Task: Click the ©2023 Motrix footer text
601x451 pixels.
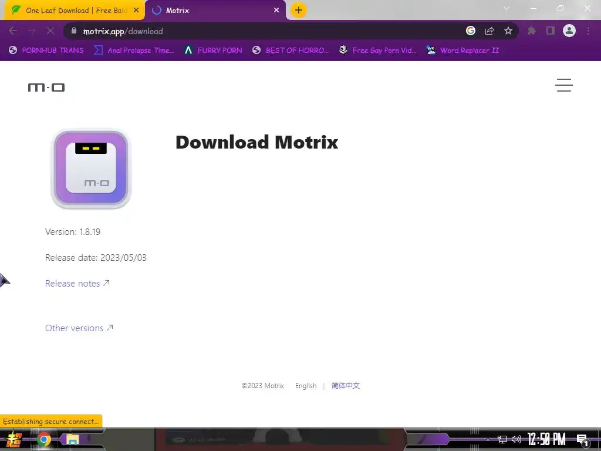Action: click(263, 386)
